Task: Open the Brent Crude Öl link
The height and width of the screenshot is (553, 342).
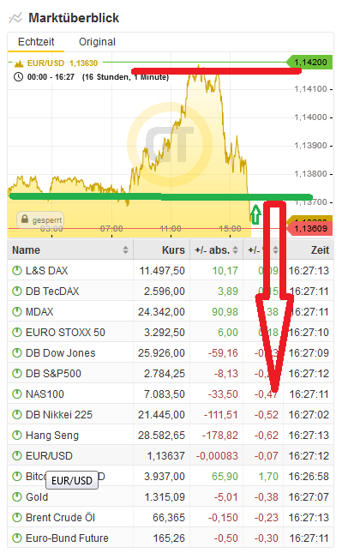Action: [61, 517]
